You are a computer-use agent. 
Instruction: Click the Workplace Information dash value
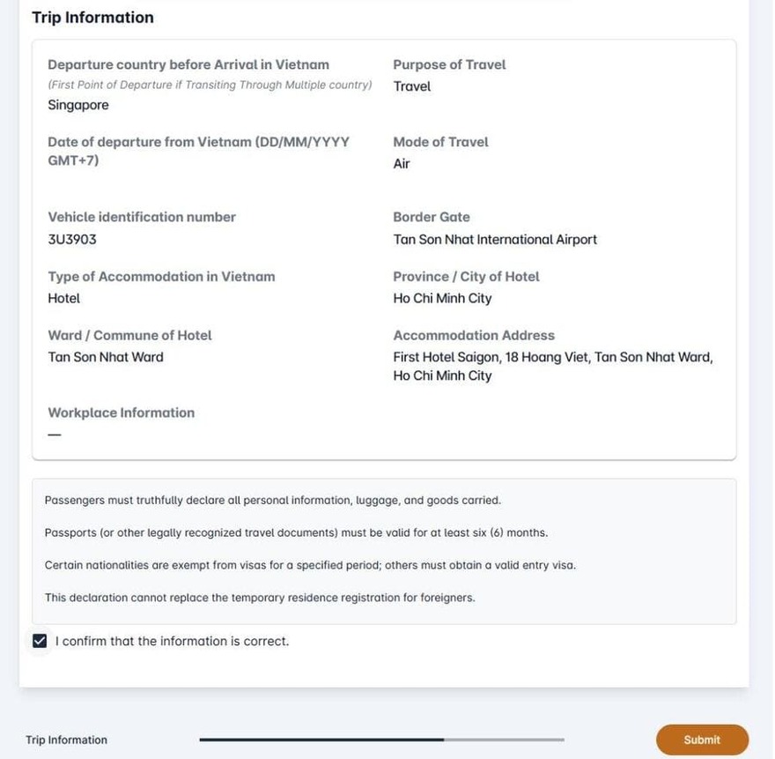point(55,435)
